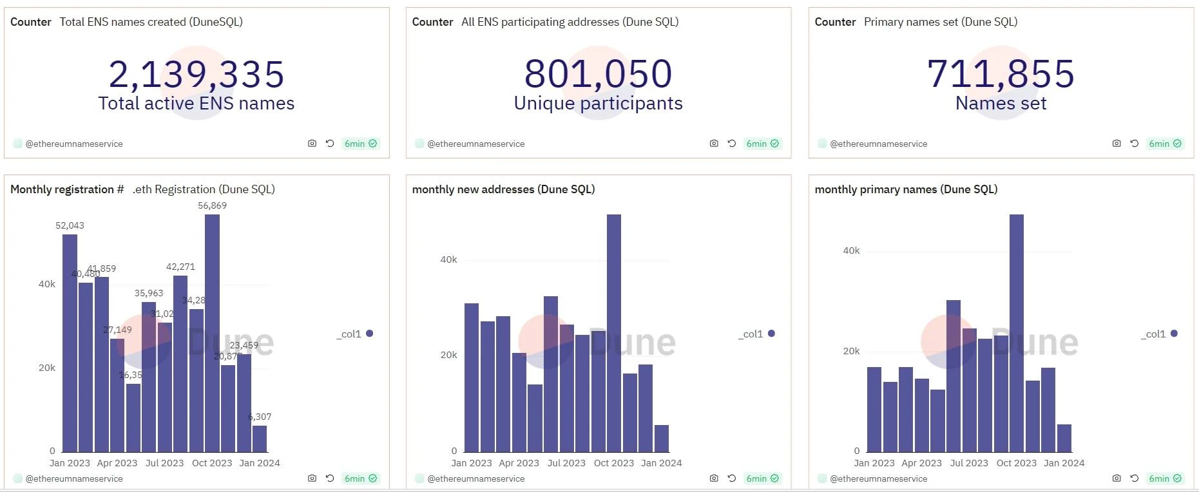
Task: Open @ethereumnameservice link on Unique participants card
Action: pyautogui.click(x=476, y=144)
